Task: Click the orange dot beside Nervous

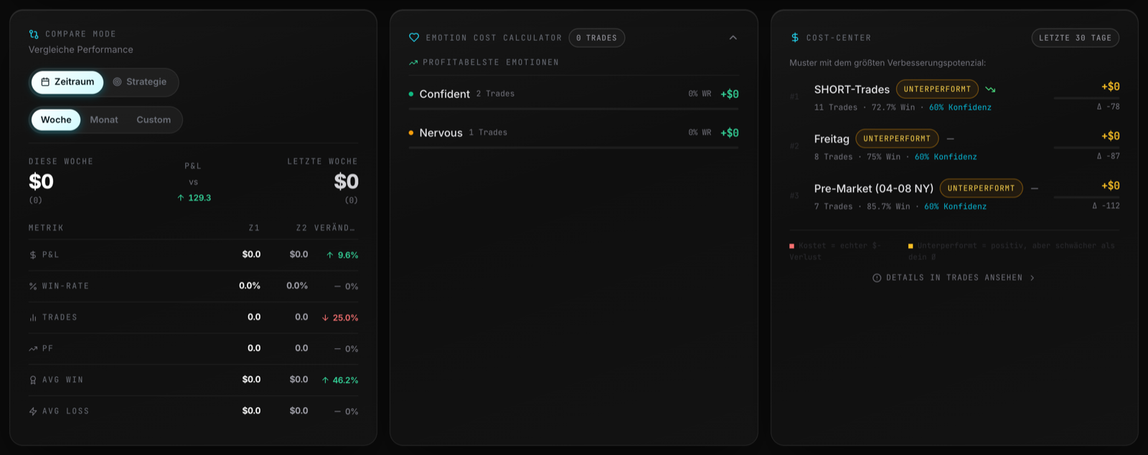Action: [411, 133]
